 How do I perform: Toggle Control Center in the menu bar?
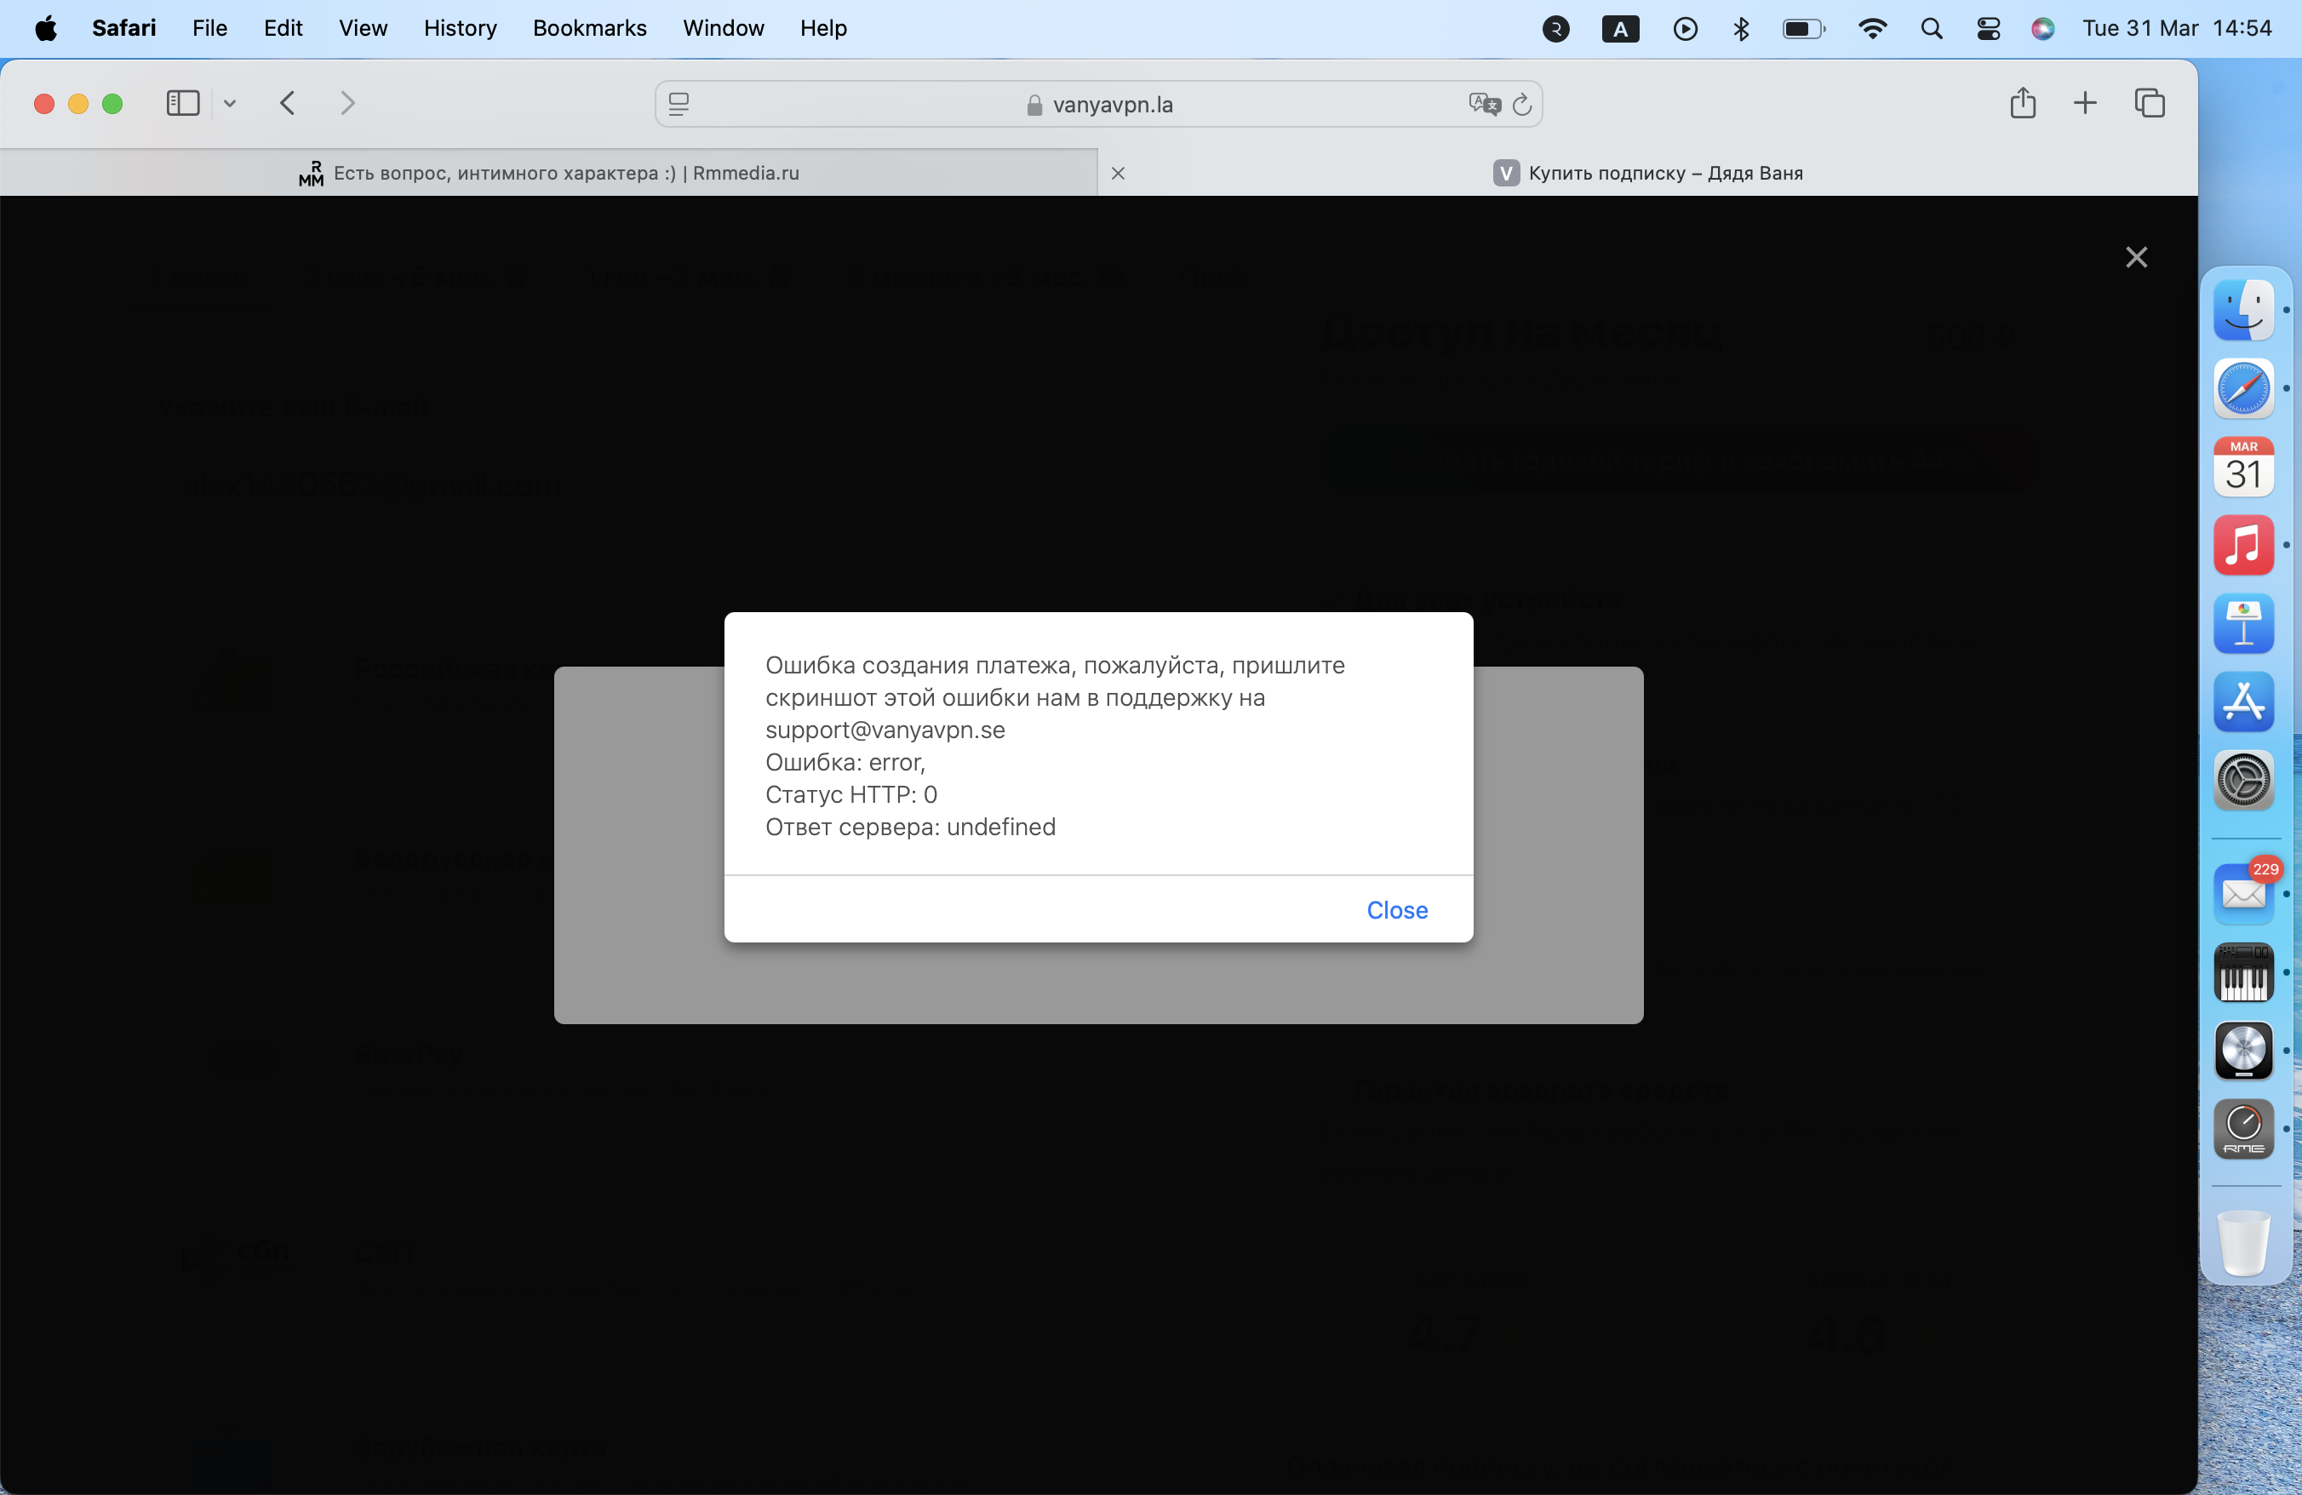point(1989,28)
